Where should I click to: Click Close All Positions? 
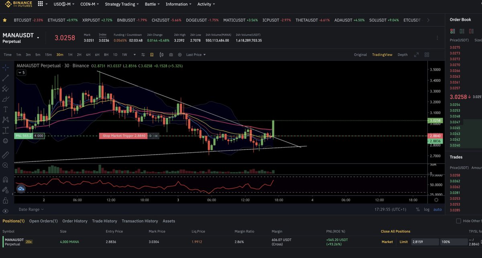(x=395, y=231)
